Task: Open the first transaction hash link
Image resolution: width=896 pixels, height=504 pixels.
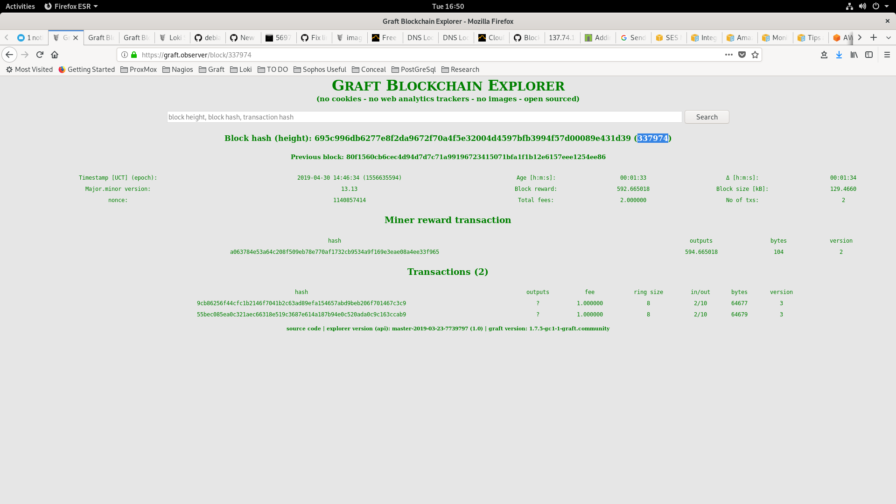Action: [x=301, y=303]
